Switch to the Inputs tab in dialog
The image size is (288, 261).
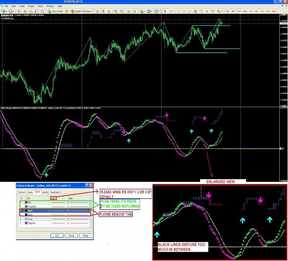(x=30, y=192)
